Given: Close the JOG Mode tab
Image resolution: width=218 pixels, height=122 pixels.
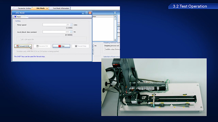Looking at the screenshot, I should coord(47,8).
